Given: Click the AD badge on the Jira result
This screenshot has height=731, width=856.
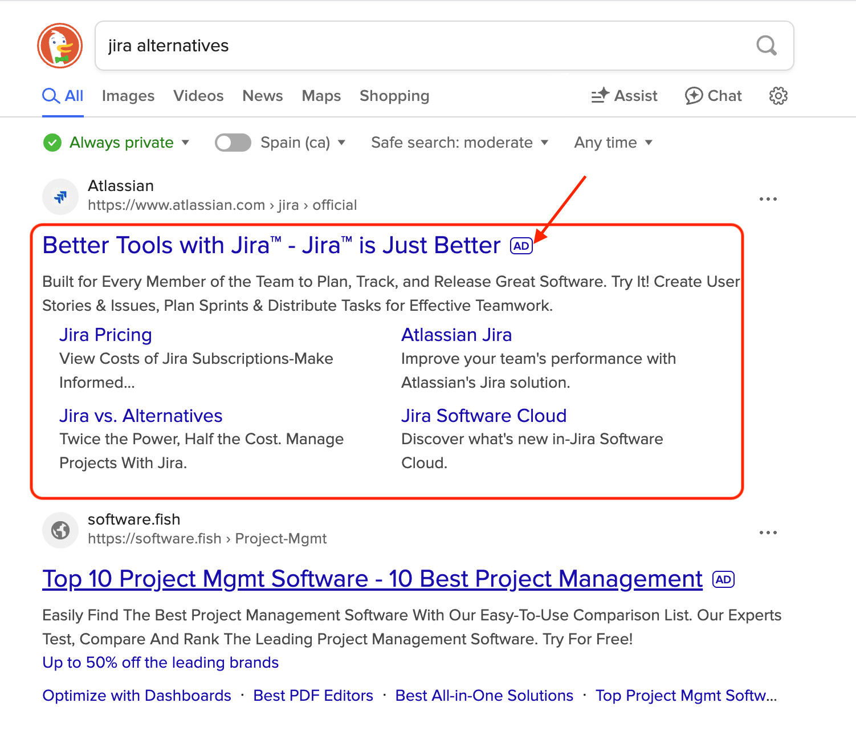Looking at the screenshot, I should [x=521, y=246].
